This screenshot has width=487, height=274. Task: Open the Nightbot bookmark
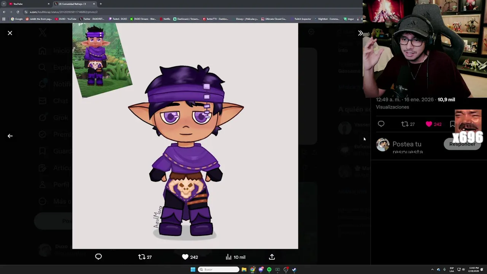(327, 19)
